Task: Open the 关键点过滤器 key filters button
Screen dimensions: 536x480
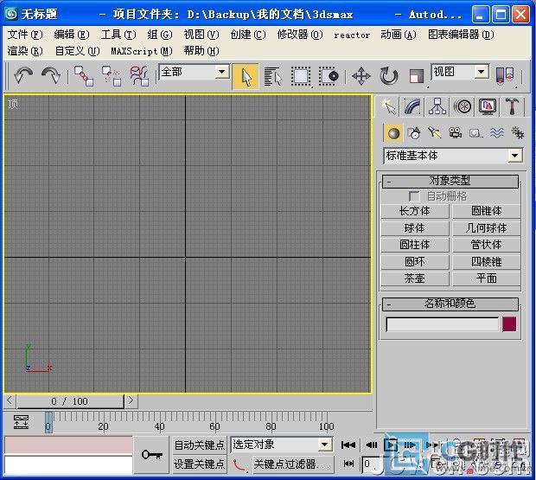Action: click(x=292, y=464)
